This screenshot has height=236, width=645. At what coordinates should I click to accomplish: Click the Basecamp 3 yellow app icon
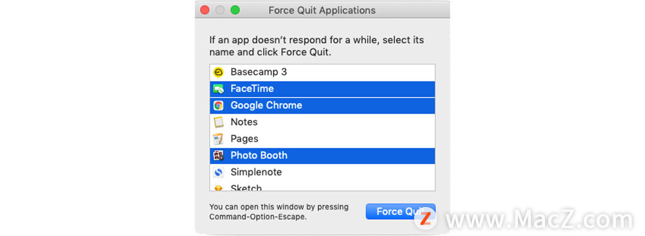coord(219,72)
